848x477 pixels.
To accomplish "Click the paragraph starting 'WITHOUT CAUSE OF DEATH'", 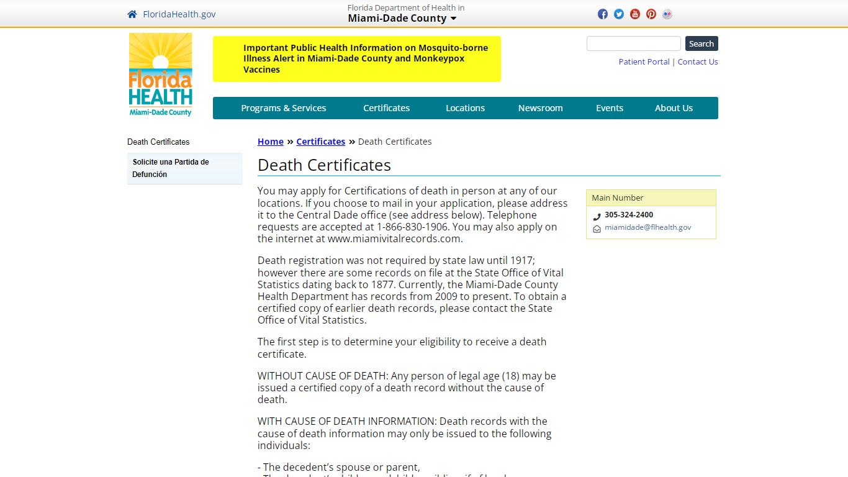I will (407, 388).
